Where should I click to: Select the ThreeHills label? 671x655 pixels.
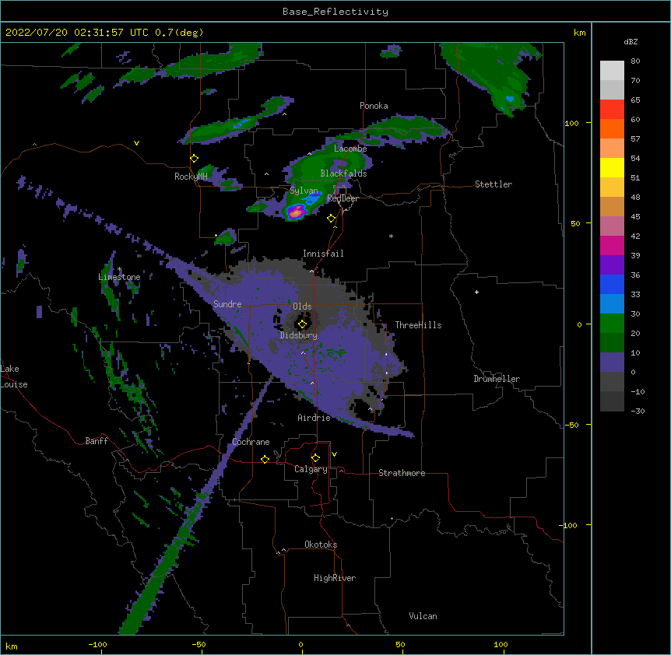(x=418, y=325)
